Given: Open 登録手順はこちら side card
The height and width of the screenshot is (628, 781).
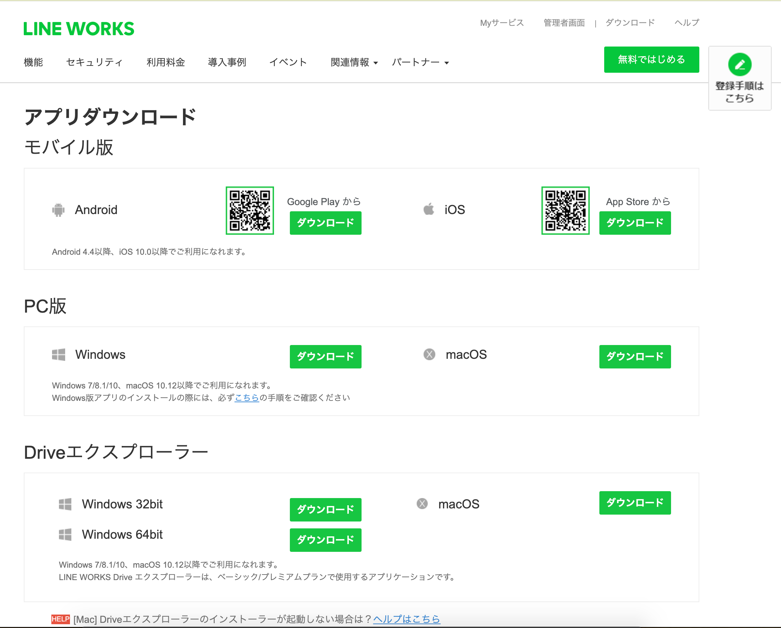Looking at the screenshot, I should [740, 78].
